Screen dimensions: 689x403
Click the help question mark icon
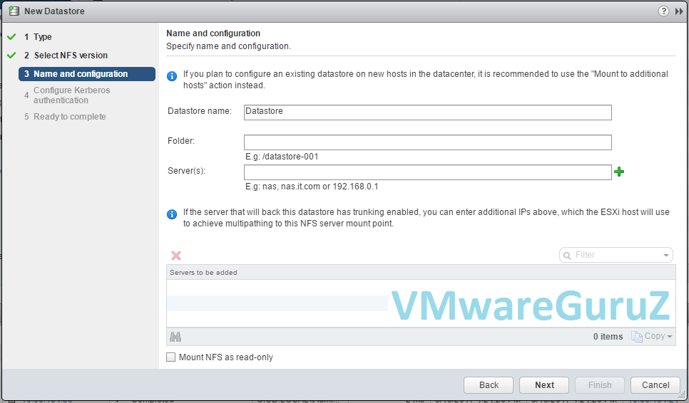click(663, 11)
